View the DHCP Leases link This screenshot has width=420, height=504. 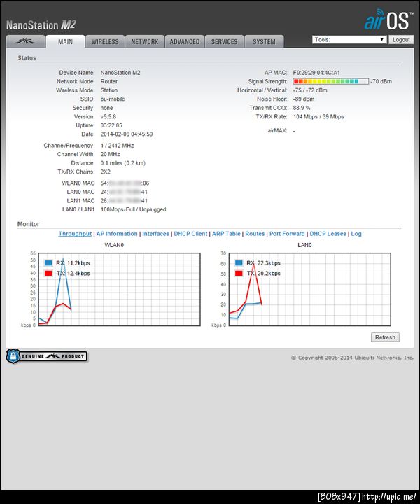(328, 234)
